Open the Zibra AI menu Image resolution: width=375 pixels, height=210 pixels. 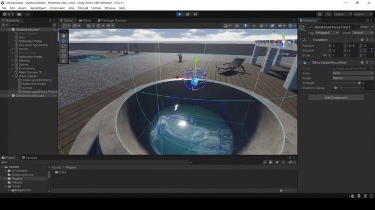(x=83, y=8)
